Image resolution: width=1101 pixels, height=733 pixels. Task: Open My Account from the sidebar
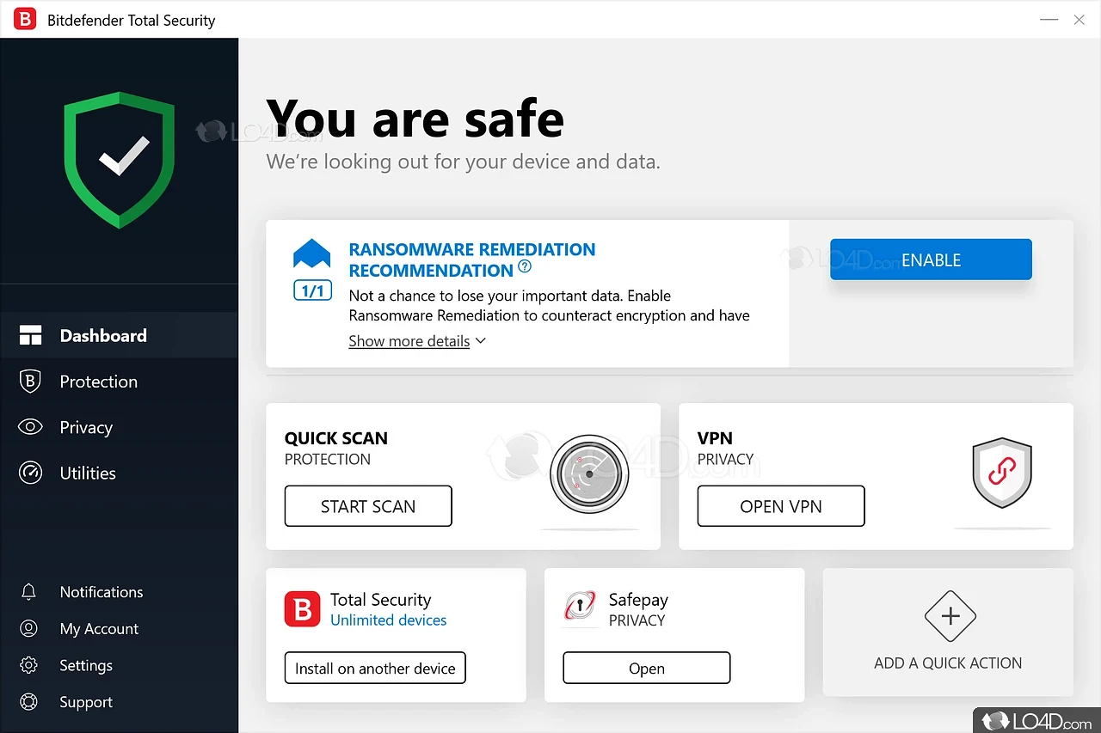pos(99,628)
